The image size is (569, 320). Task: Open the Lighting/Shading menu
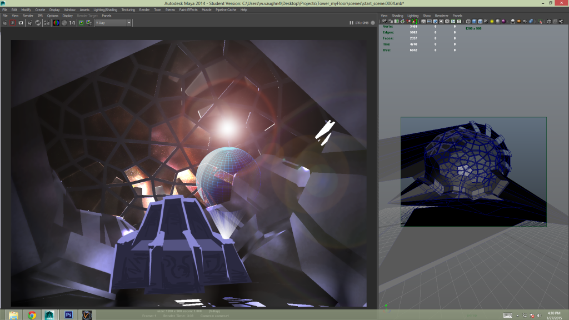(105, 10)
